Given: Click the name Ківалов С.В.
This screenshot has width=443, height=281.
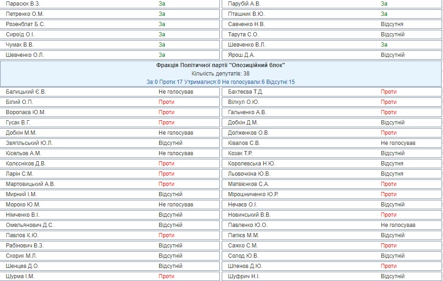Looking at the screenshot, I should click(x=244, y=143).
